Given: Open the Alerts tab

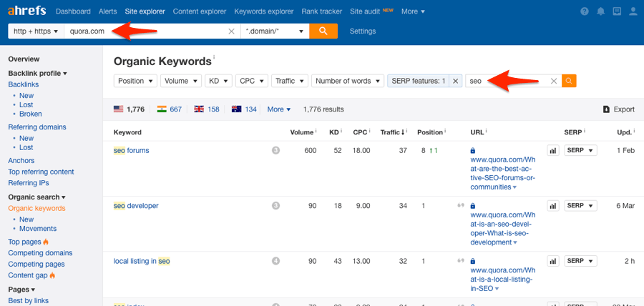Looking at the screenshot, I should pyautogui.click(x=107, y=11).
